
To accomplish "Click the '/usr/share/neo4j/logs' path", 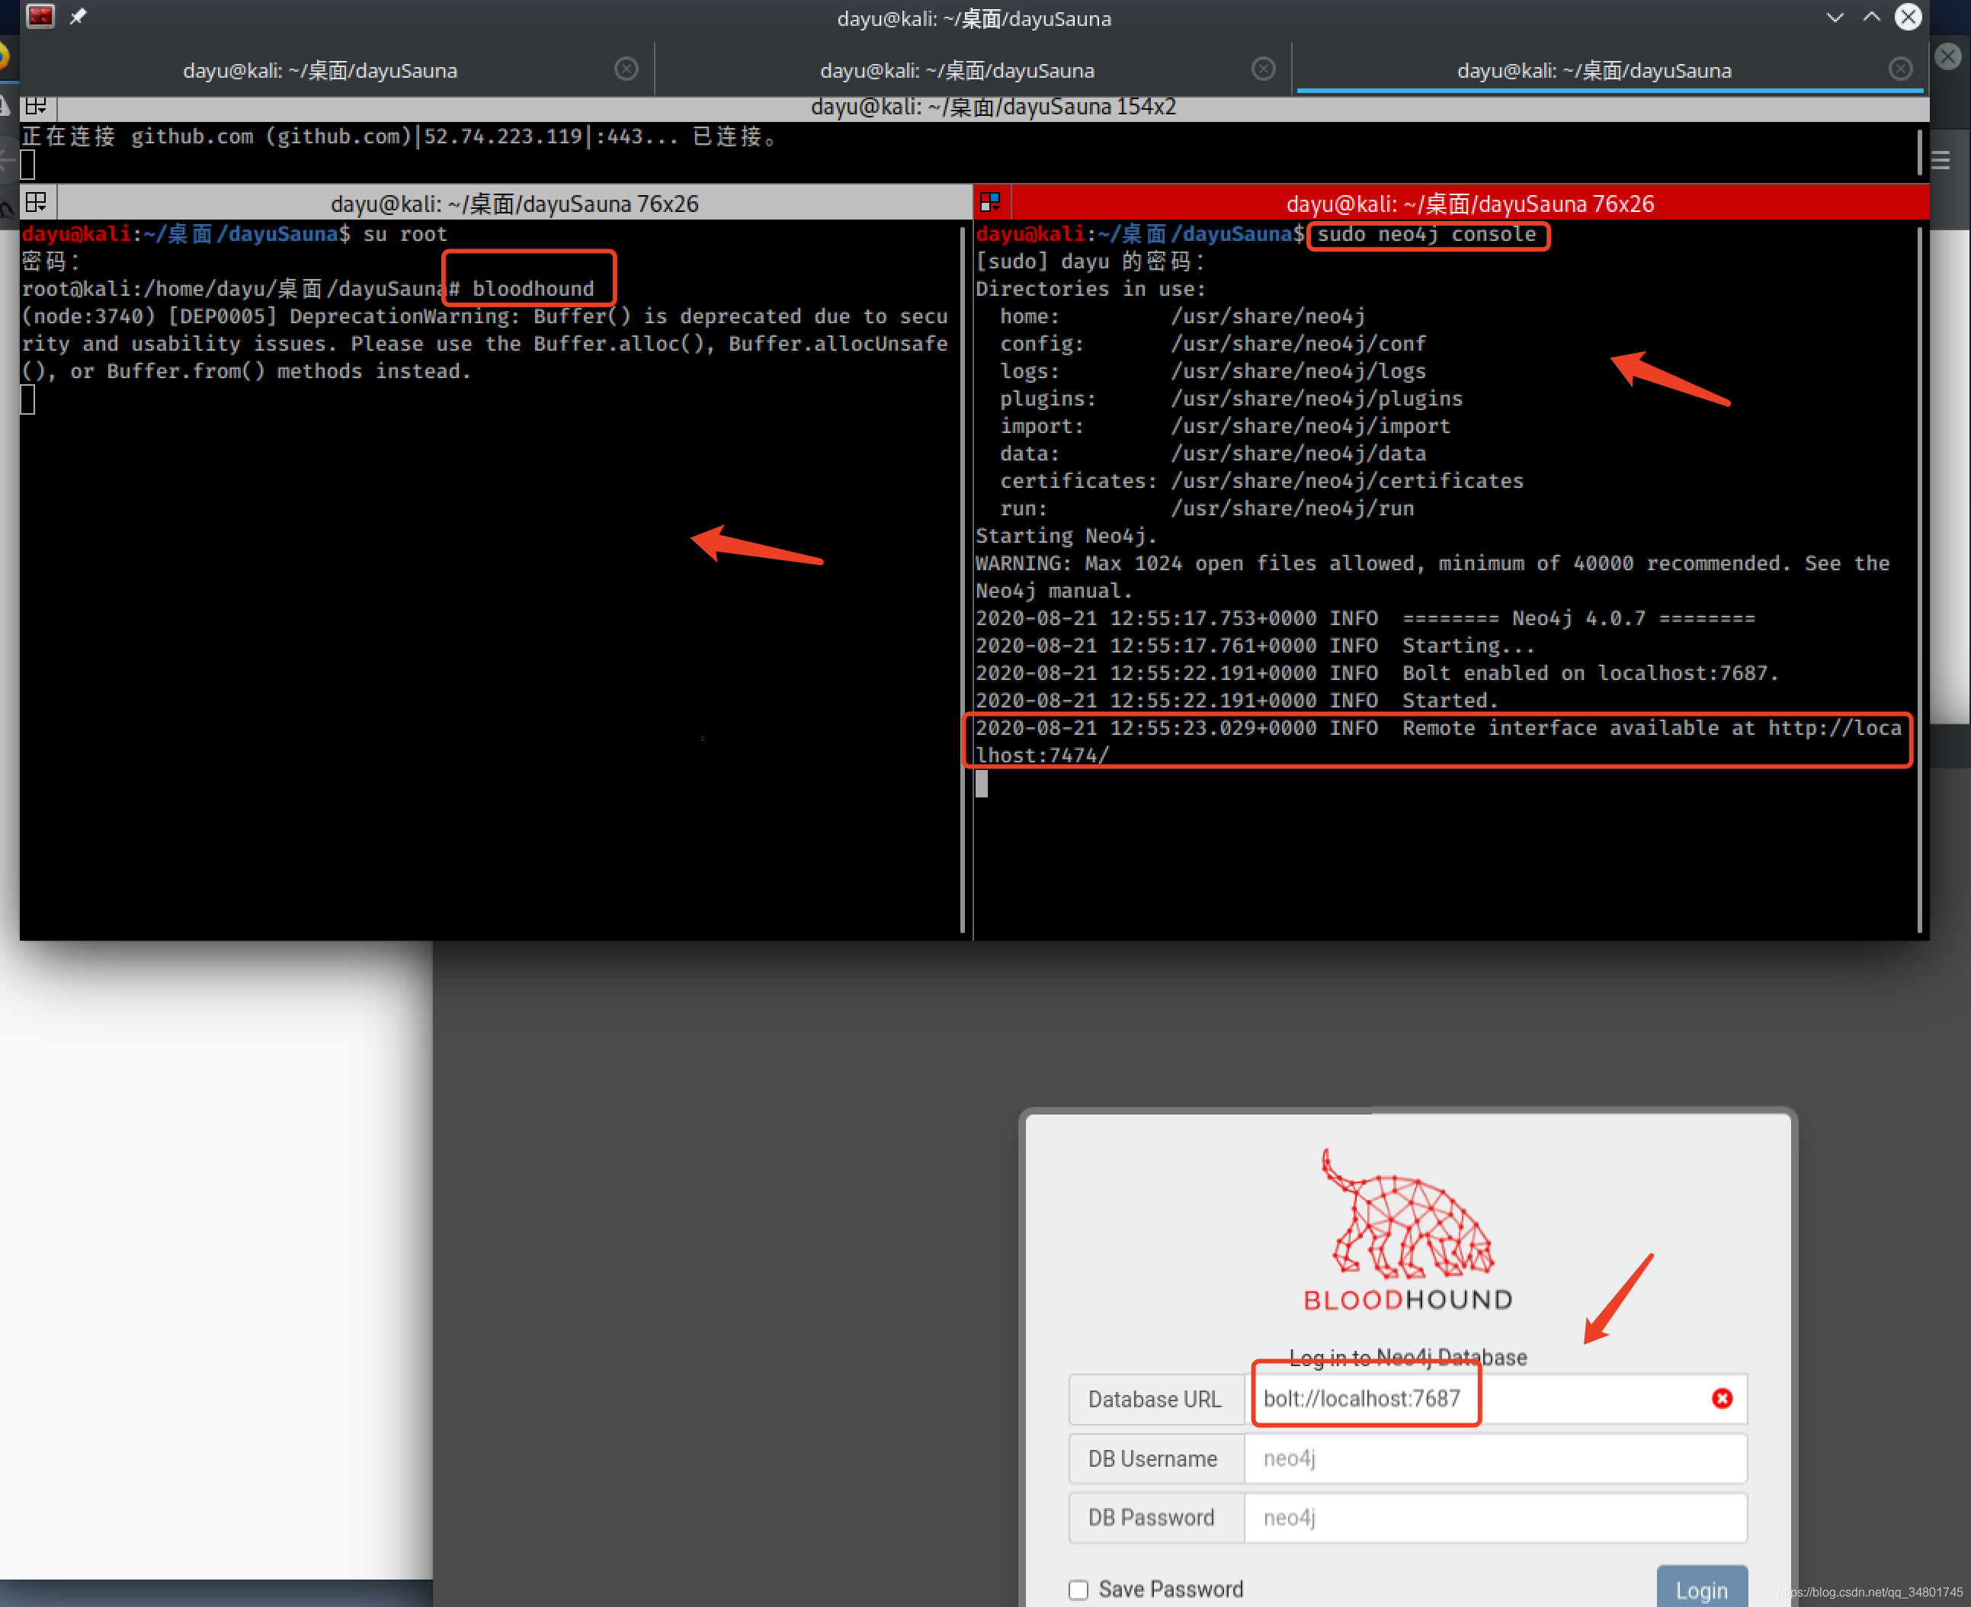I will click(1298, 371).
